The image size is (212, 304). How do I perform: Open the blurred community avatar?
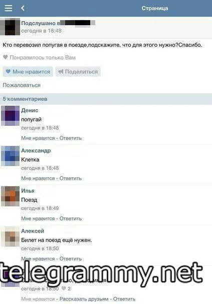tap(10, 27)
